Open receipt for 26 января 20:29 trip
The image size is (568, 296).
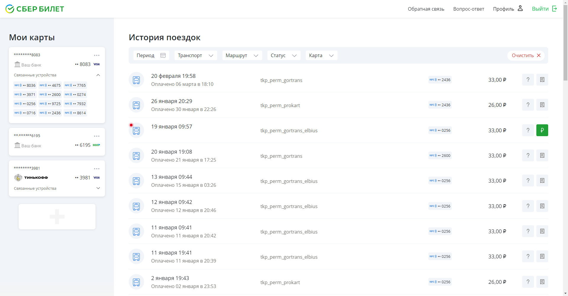(542, 105)
